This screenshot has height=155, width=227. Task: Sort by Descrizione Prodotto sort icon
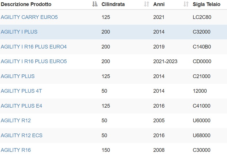(95, 4)
